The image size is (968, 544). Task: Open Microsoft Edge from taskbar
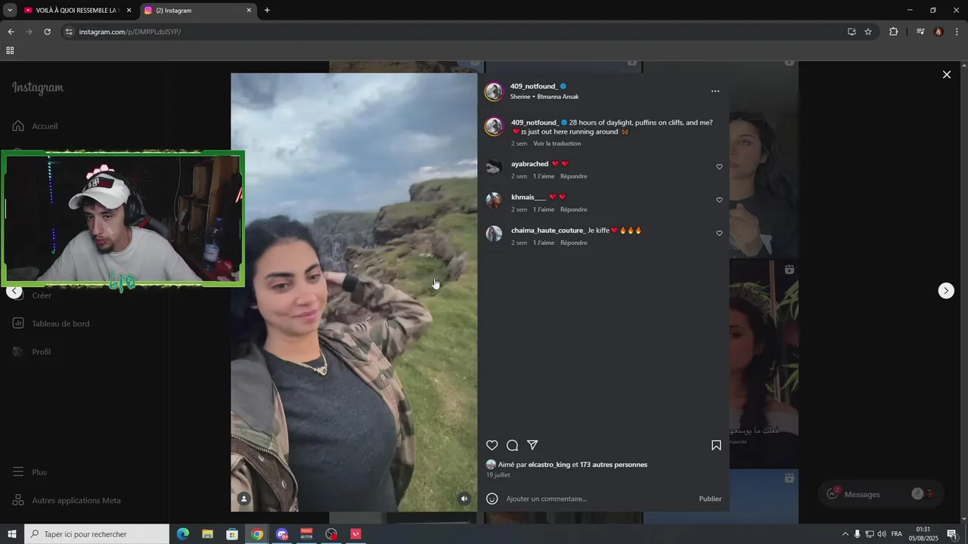183,534
